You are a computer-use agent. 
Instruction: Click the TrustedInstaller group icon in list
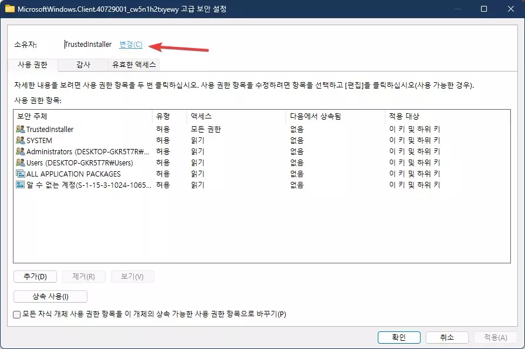pos(21,129)
